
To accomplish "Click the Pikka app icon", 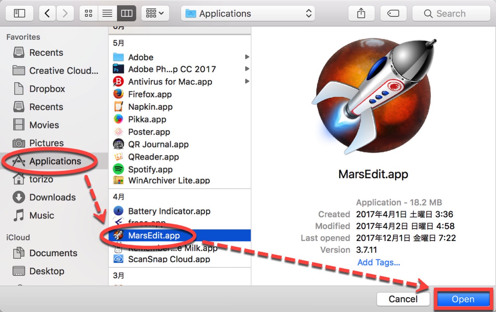I will pyautogui.click(x=118, y=119).
